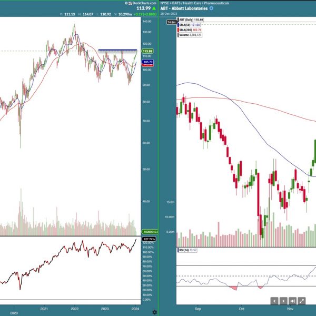The width and height of the screenshot is (316, 316).
Task: Click the 2022 label on time axis
Action: pyautogui.click(x=75, y=309)
